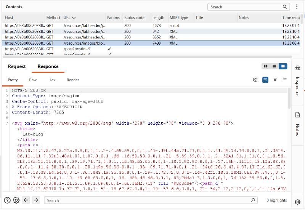Viewport: 305px width, 210px height.
Task: Click the Content-Length: 7365 line
Action: pyautogui.click(x=38, y=112)
